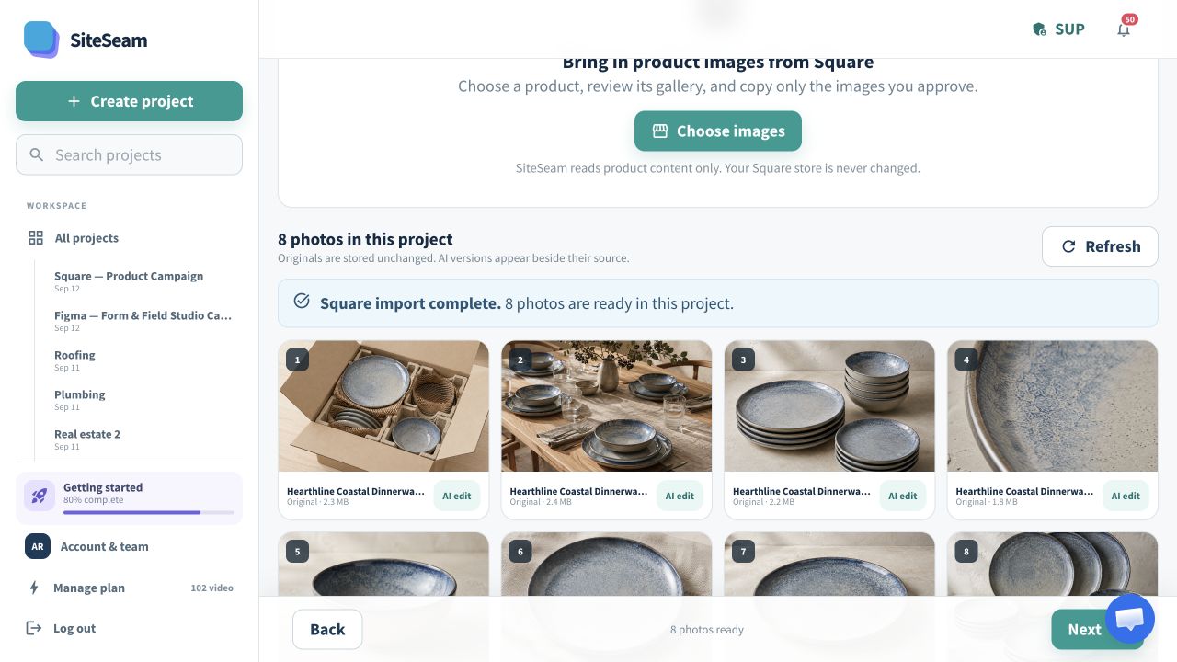Screen dimensions: 1177x662
Task: Click the Log out icon
Action: [x=34, y=628]
